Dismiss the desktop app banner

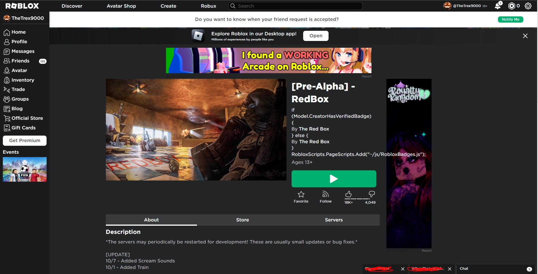pyautogui.click(x=525, y=36)
